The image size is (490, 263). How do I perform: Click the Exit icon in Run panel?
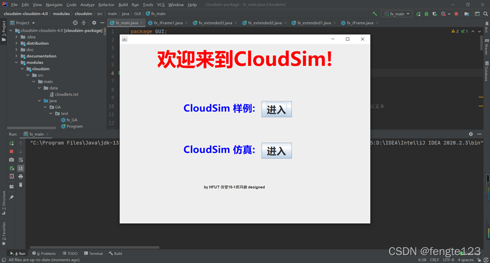click(11, 176)
